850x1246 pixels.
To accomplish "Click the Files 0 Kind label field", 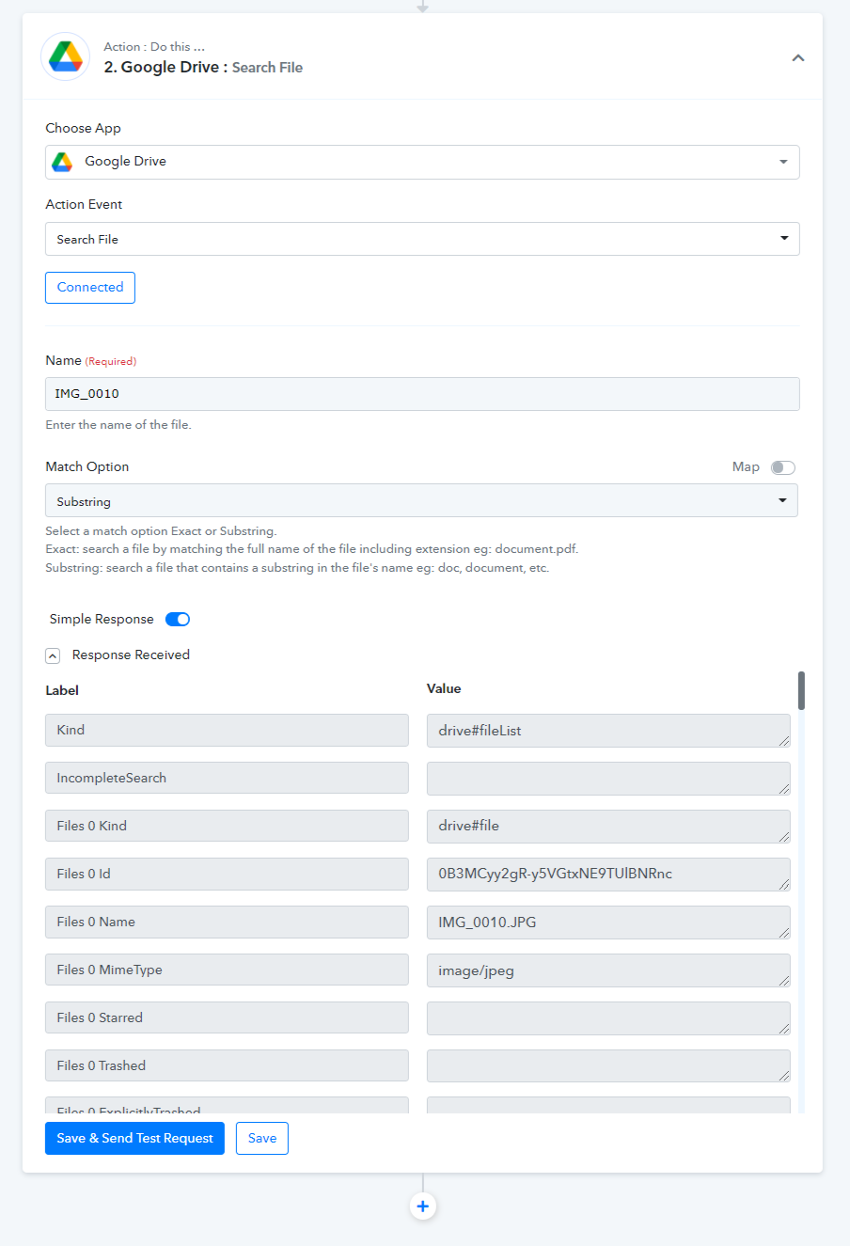I will [227, 826].
